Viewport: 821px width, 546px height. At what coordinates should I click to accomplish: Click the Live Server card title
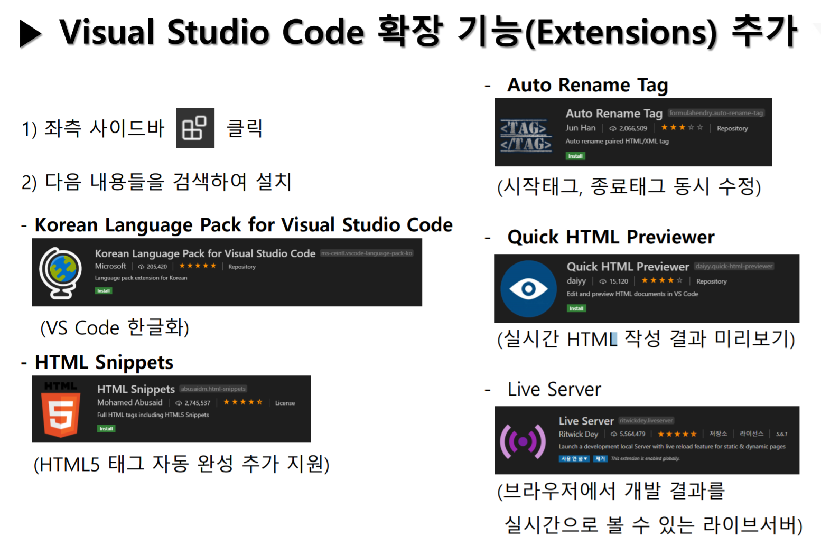586,421
